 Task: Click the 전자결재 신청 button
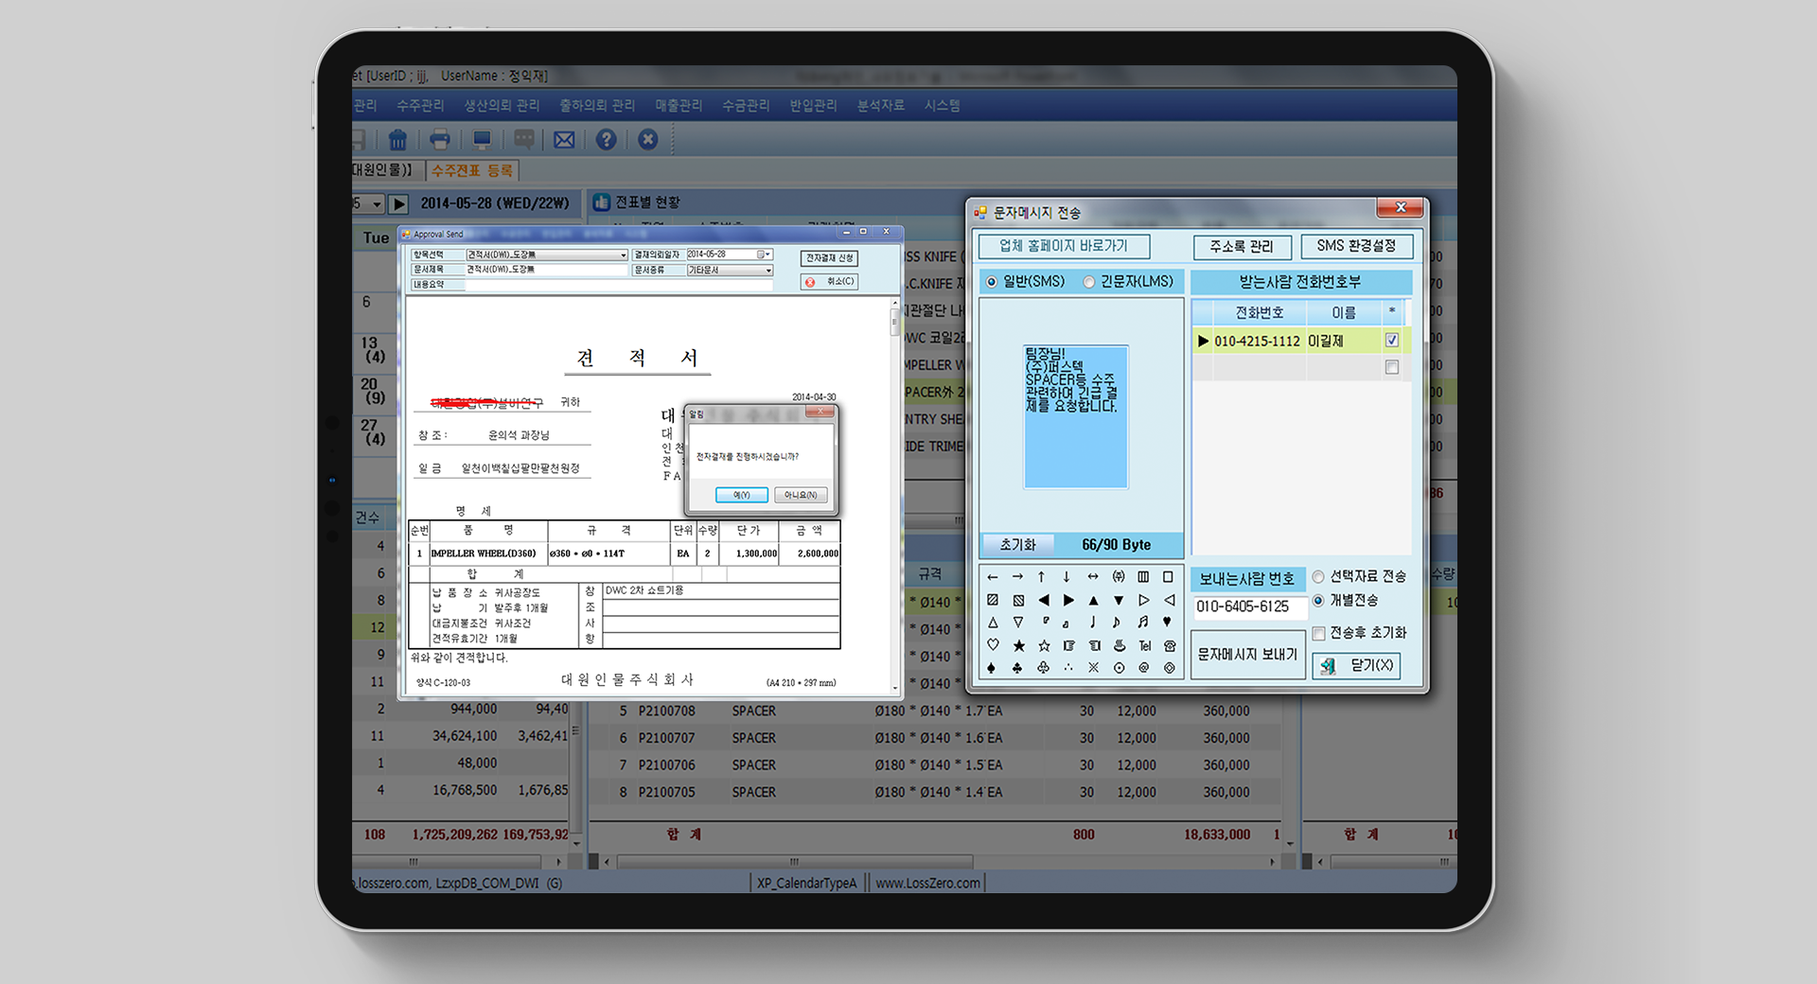pos(829,258)
